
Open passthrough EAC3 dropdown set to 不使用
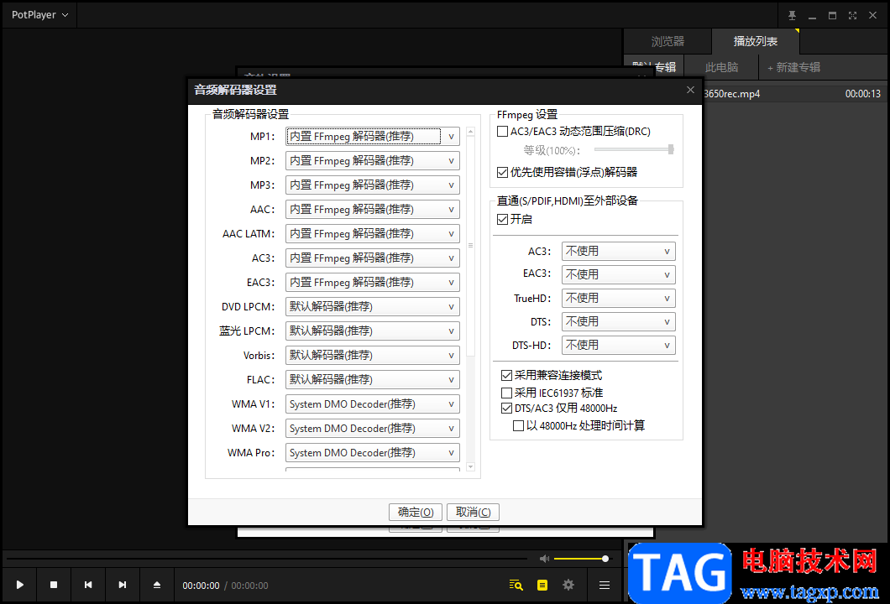coord(618,275)
